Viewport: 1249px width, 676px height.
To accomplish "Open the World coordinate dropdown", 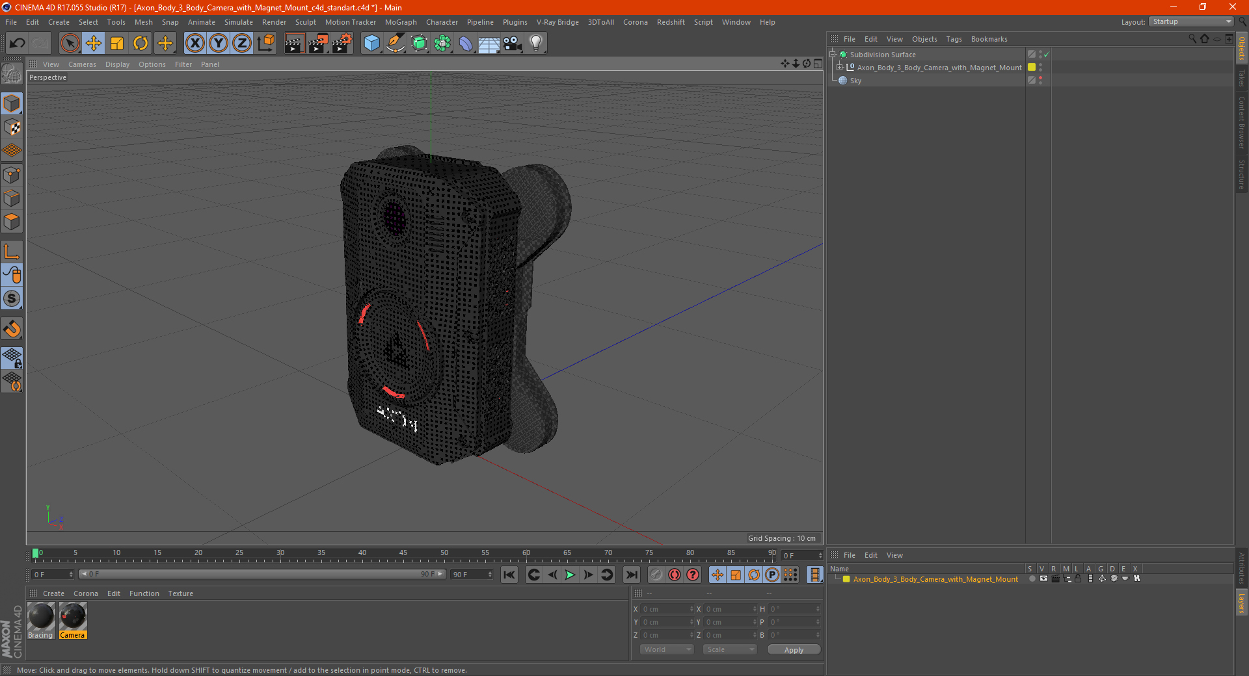I will (667, 649).
